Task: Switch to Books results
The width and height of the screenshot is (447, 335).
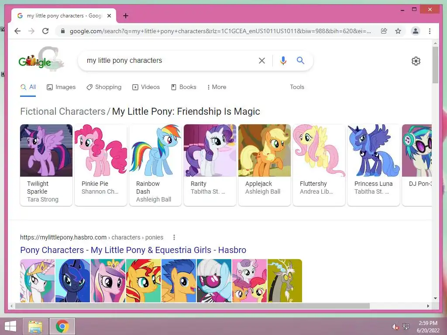Action: pos(184,87)
